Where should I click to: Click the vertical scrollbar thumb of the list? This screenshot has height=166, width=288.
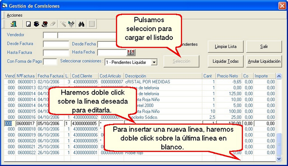(279, 144)
